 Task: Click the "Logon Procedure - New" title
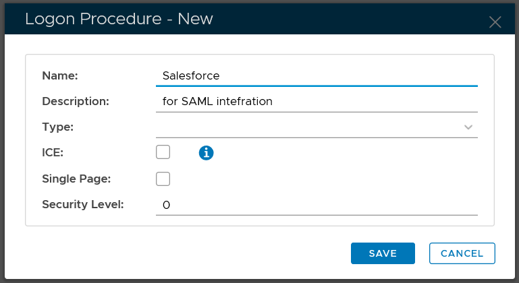click(x=119, y=19)
